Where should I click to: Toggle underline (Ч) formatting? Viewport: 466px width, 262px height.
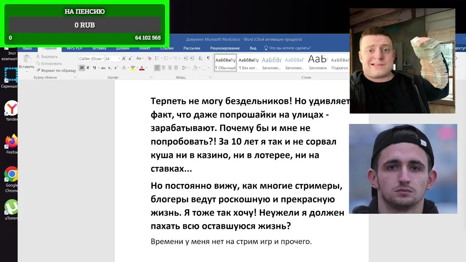(x=94, y=68)
